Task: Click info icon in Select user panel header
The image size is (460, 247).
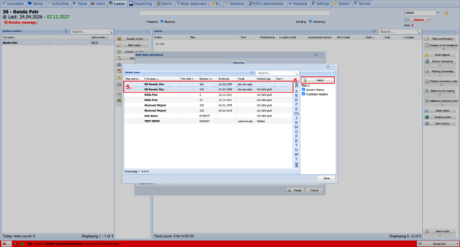Action: 252,73
